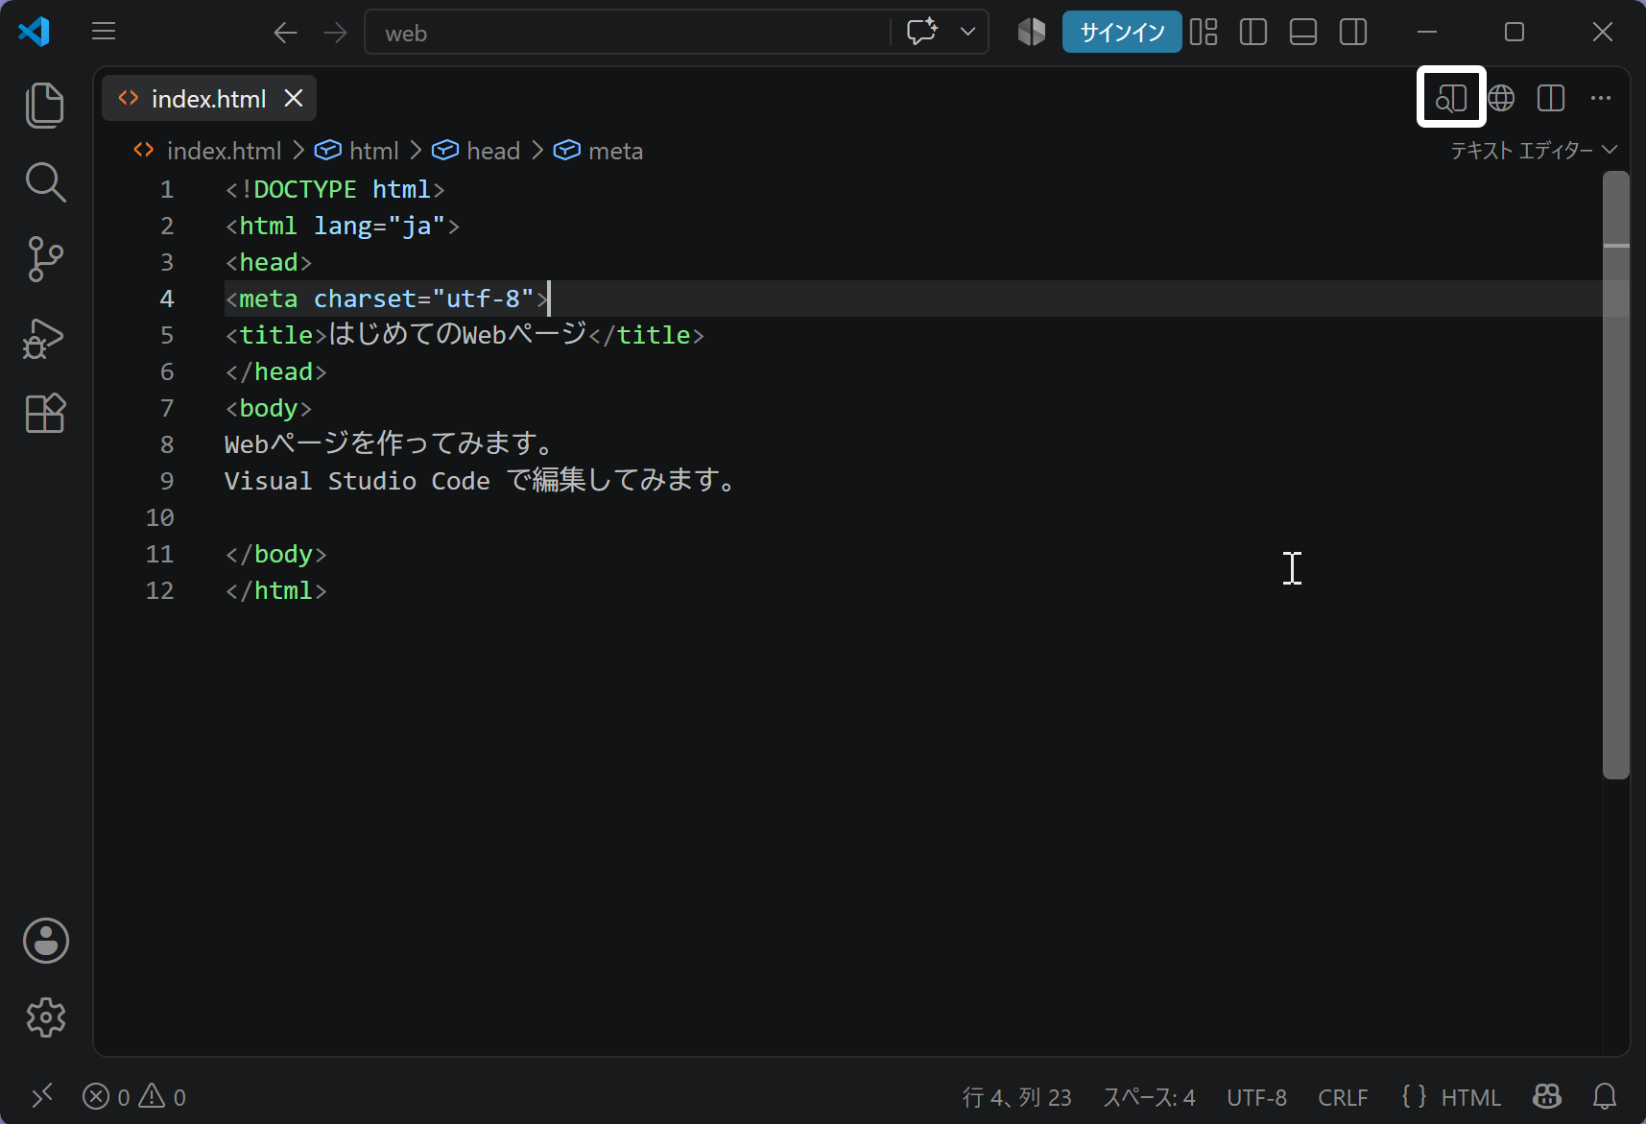The image size is (1646, 1124).
Task: Expand the meta breadcrumb
Action: pyautogui.click(x=599, y=151)
